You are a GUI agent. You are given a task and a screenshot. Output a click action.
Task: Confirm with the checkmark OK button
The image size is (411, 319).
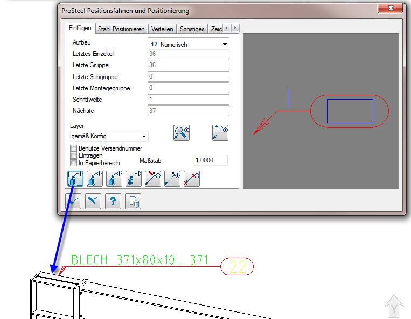(73, 201)
